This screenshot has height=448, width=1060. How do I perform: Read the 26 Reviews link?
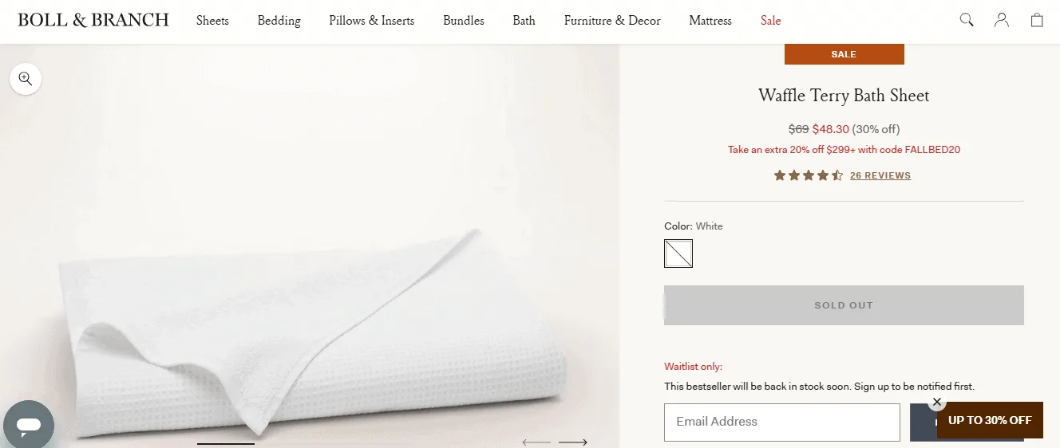[880, 175]
